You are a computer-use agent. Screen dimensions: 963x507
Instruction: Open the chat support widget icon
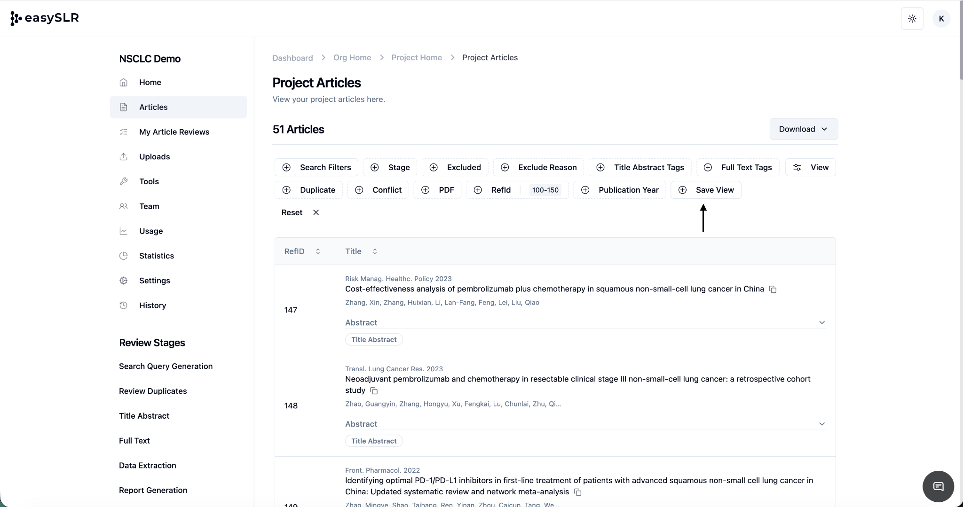tap(938, 486)
